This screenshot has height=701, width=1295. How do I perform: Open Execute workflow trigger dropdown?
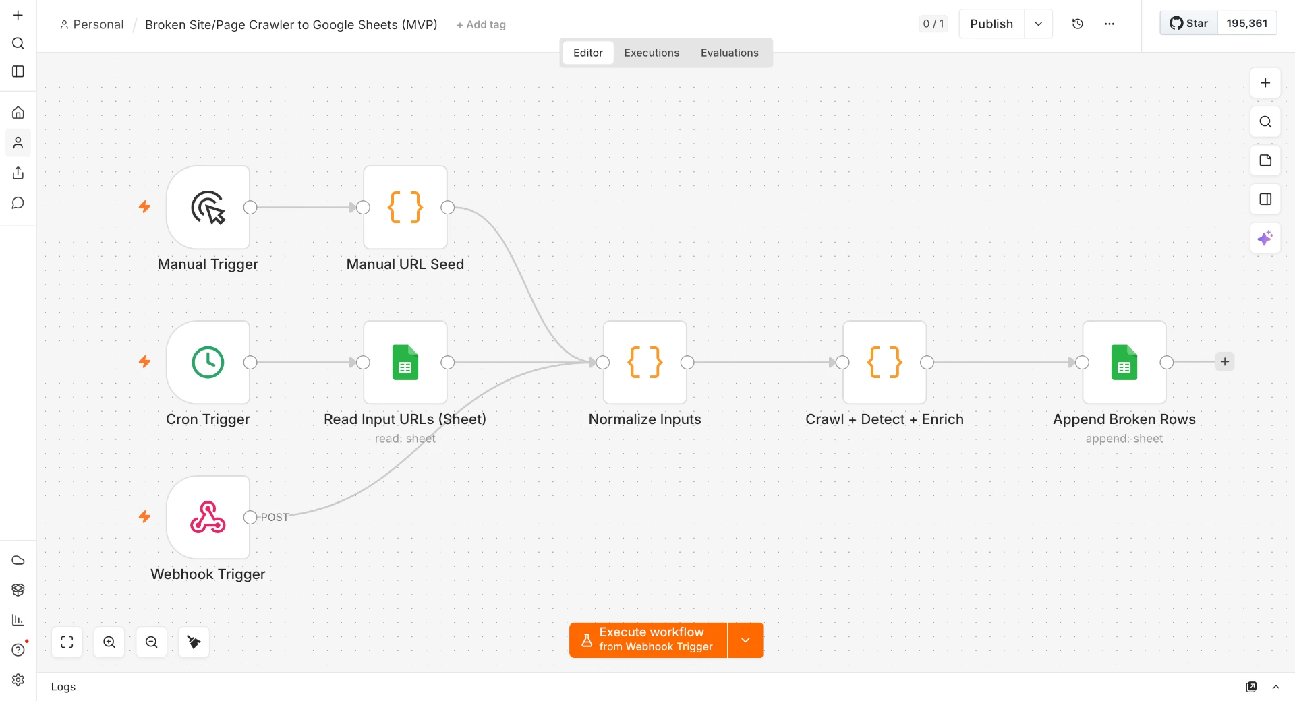[x=745, y=640]
